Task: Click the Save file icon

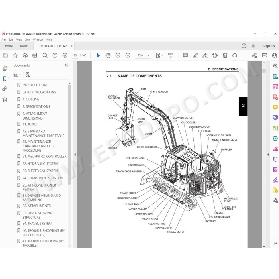Action: point(5,55)
